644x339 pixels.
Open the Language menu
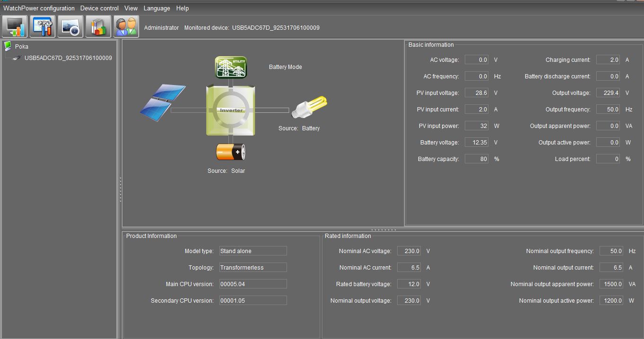coord(157,8)
